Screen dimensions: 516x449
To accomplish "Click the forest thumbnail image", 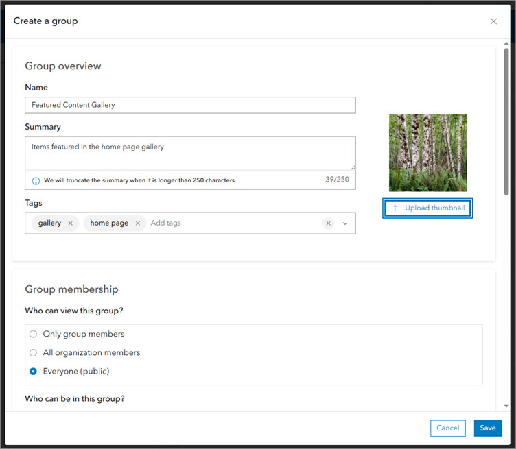I will pos(427,152).
